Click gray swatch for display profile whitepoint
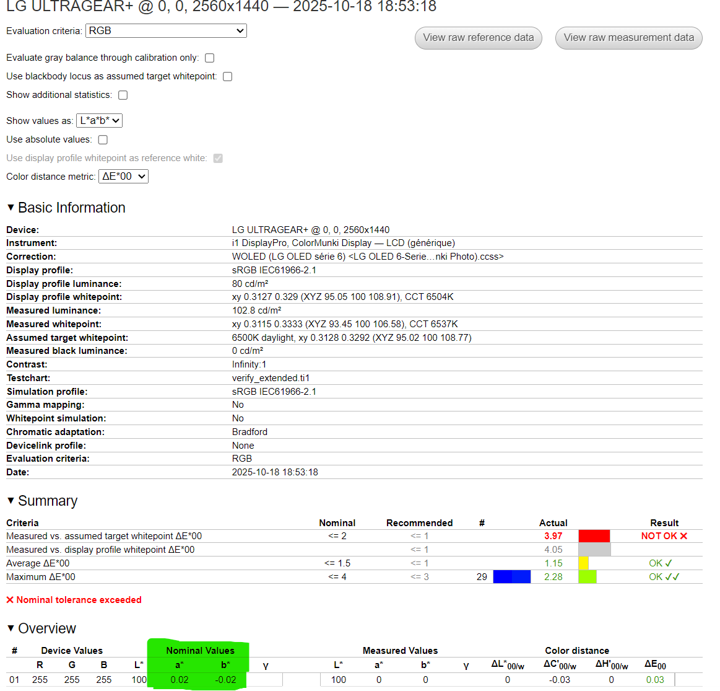 click(x=594, y=550)
